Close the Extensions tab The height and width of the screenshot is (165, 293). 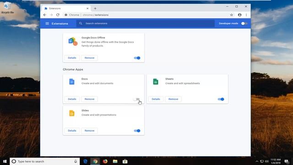click(87, 8)
